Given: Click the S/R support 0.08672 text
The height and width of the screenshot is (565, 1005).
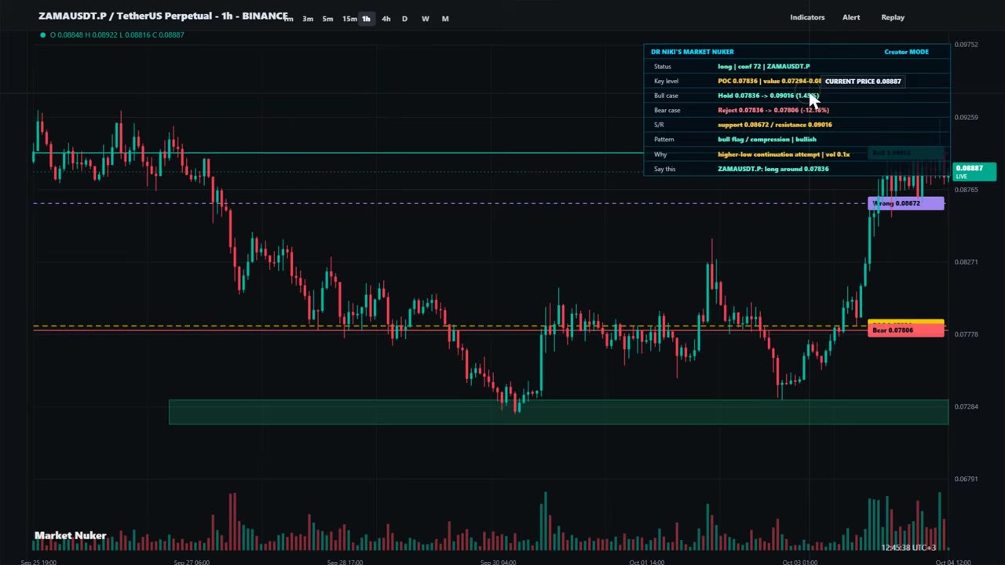Looking at the screenshot, I should 775,125.
